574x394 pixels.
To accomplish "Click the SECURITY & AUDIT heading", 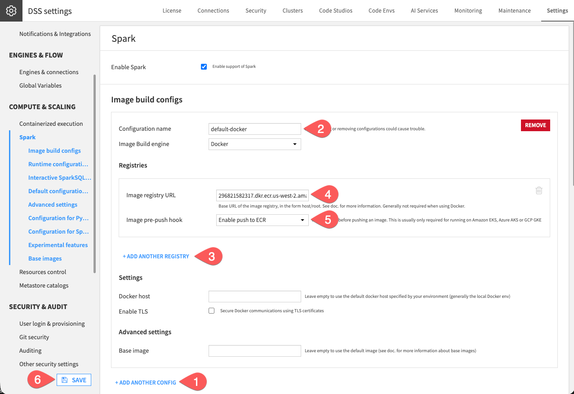I will (38, 307).
